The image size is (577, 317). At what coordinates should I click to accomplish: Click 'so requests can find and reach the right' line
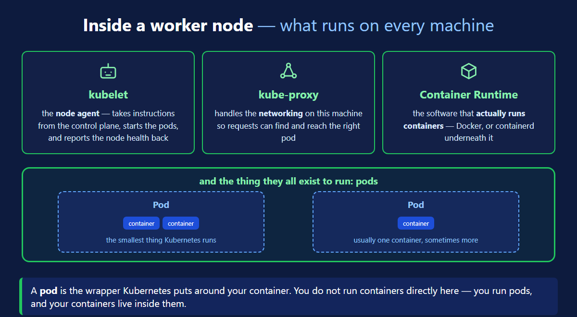pos(288,126)
